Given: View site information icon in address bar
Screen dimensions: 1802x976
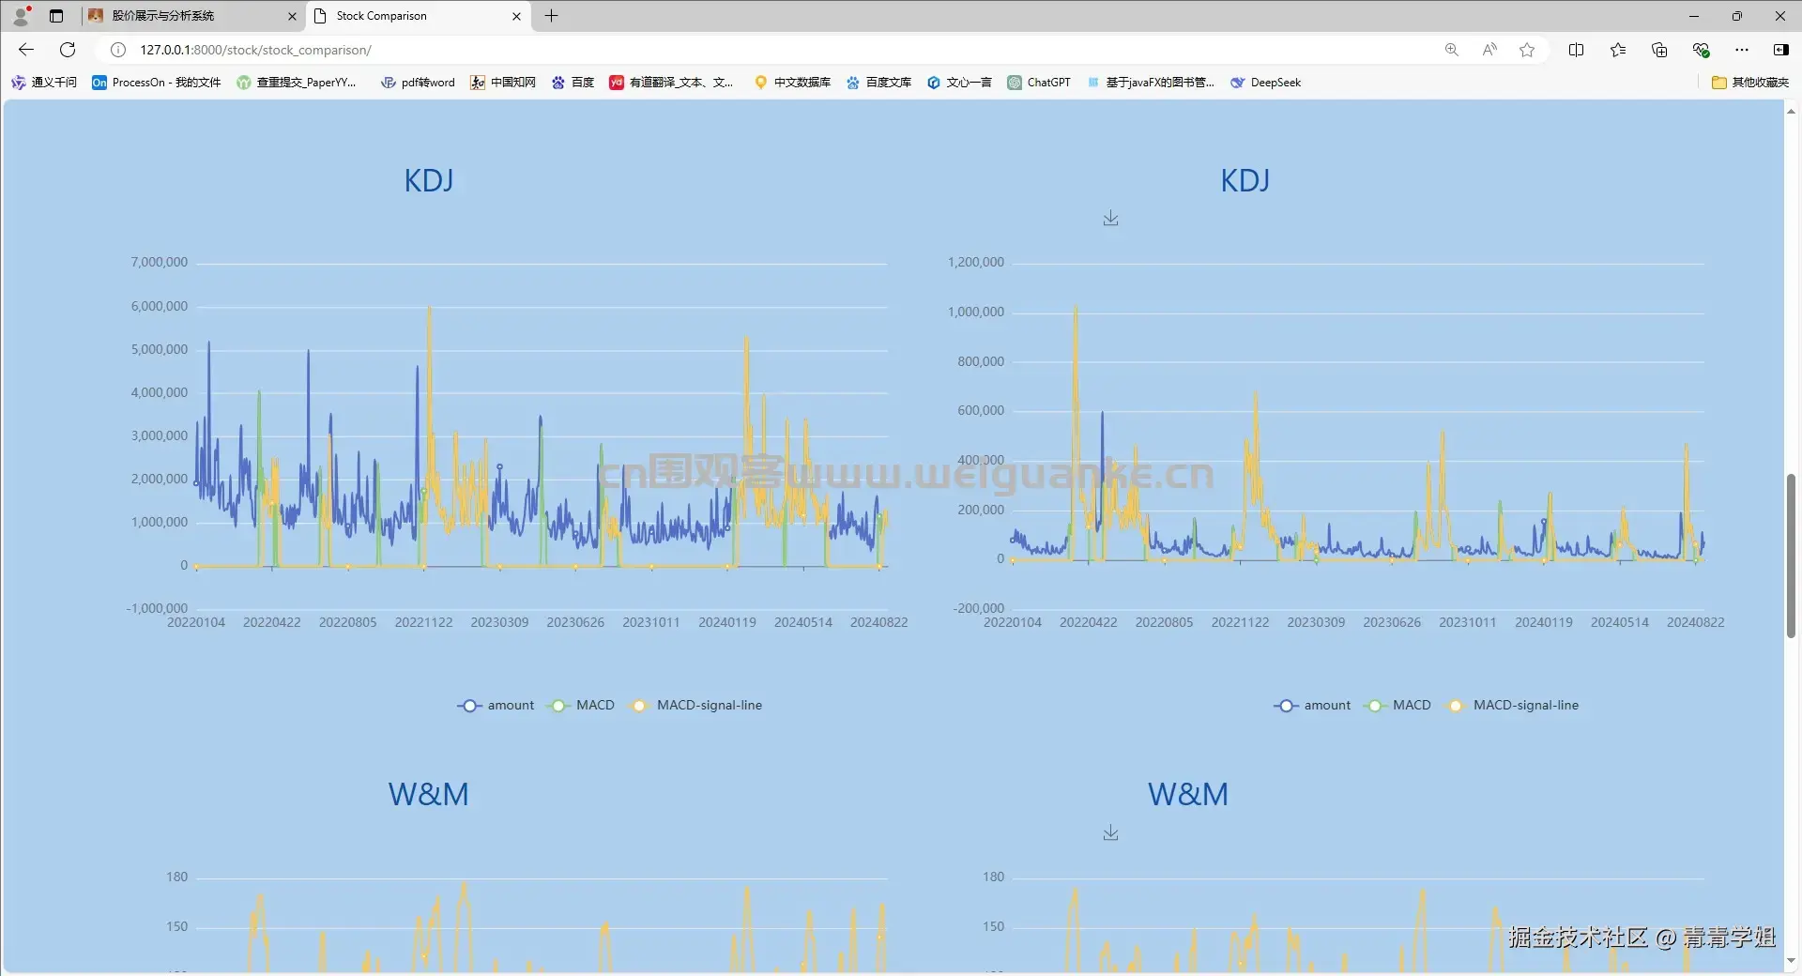Looking at the screenshot, I should [118, 50].
